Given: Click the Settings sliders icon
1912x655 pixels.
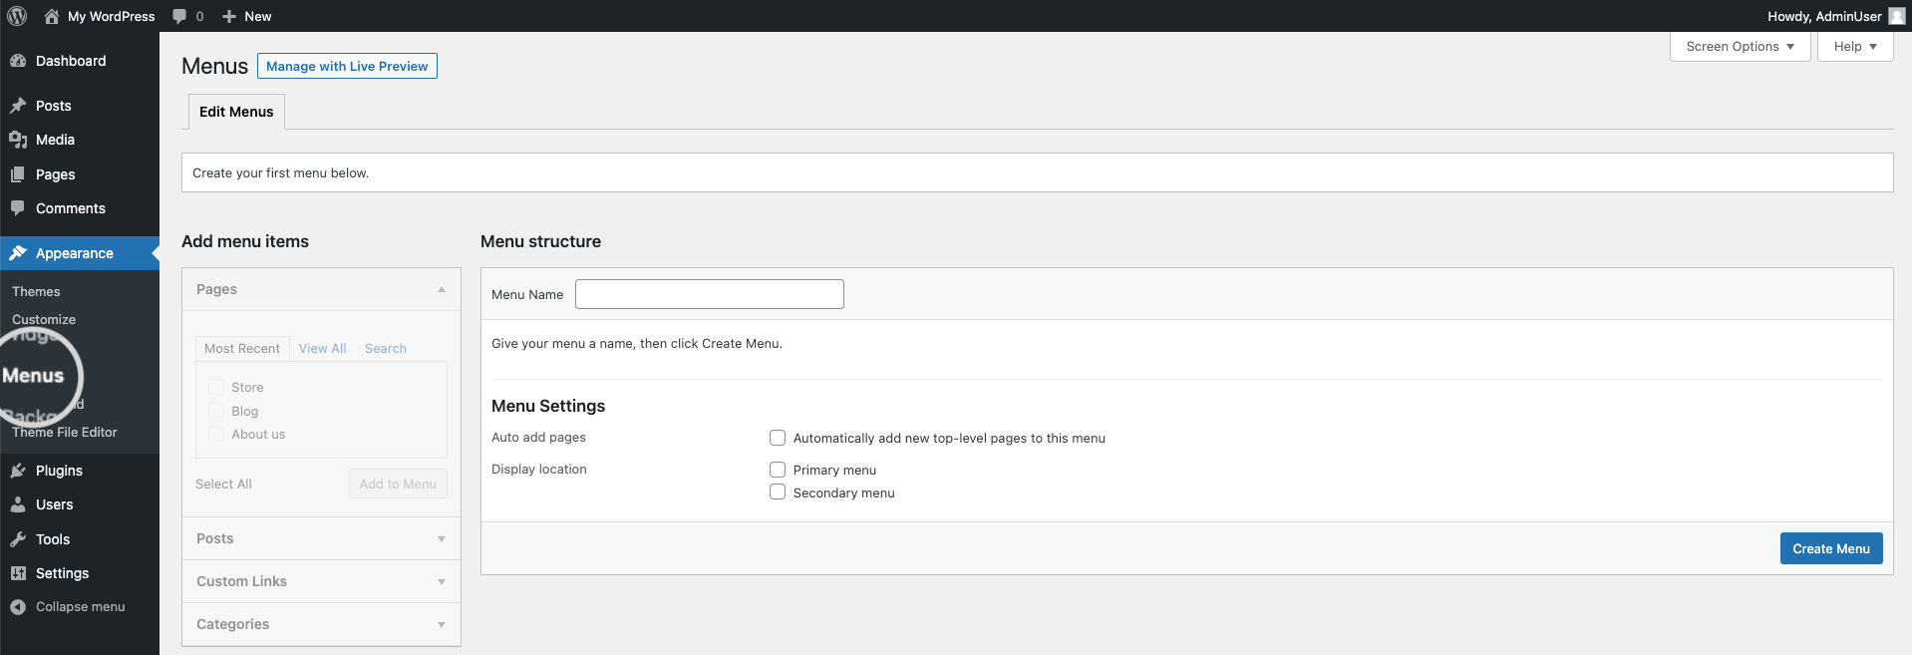Looking at the screenshot, I should coord(18,573).
